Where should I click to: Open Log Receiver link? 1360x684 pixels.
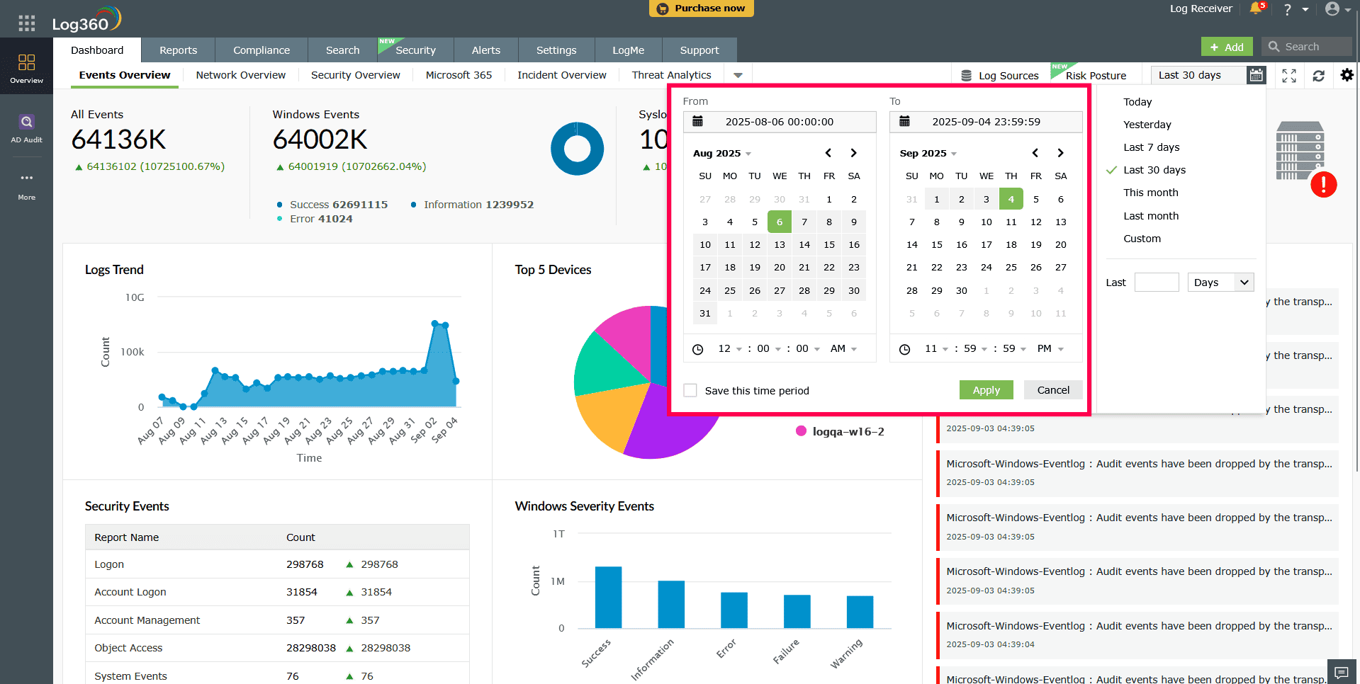click(x=1201, y=8)
